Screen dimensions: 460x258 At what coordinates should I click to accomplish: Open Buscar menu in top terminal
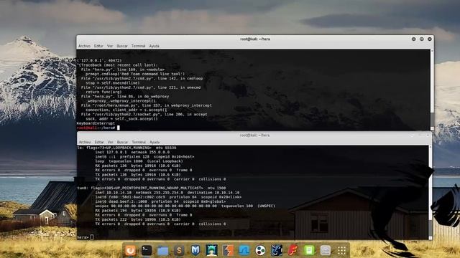click(x=122, y=46)
